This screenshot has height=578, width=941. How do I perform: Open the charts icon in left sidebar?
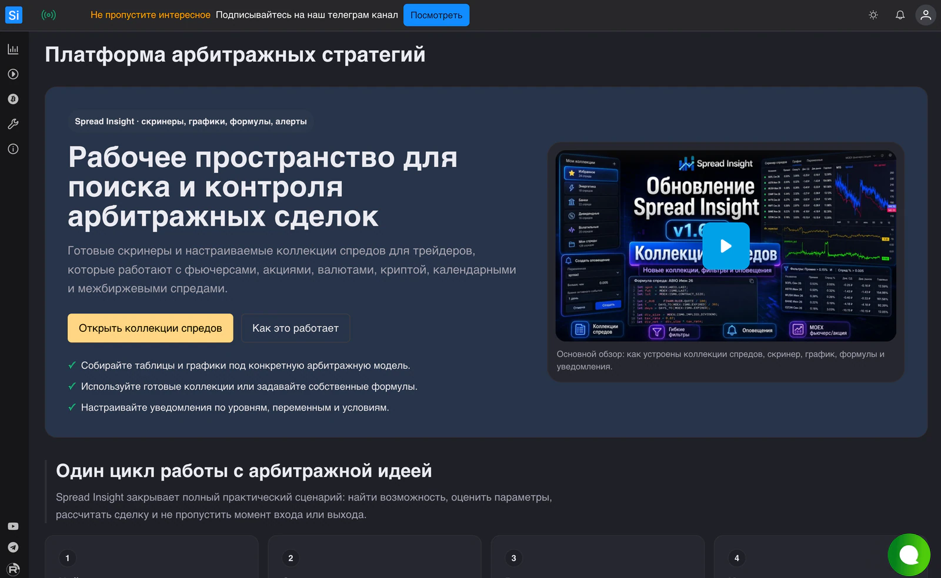pyautogui.click(x=13, y=49)
